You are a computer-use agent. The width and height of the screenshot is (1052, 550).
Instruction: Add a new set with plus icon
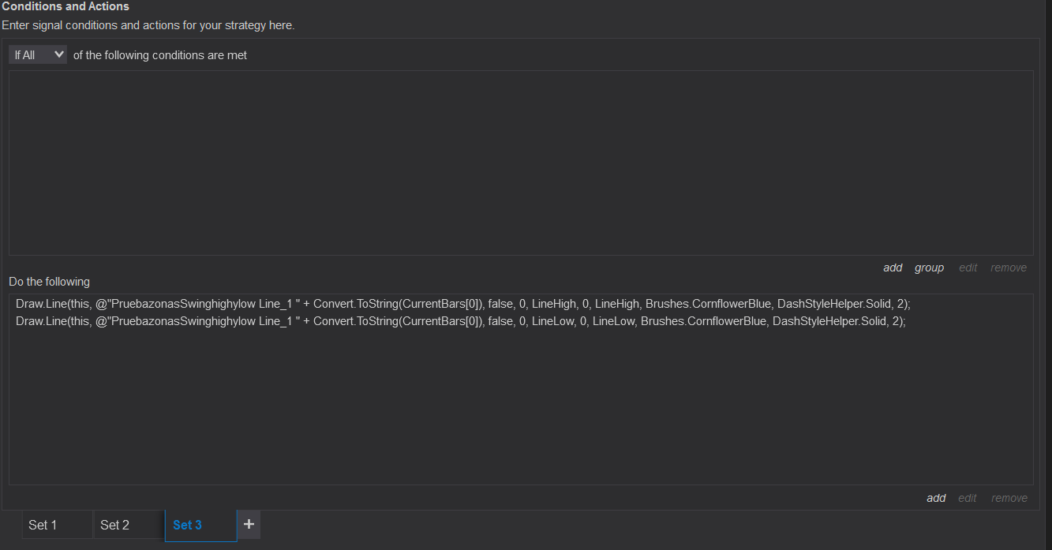pos(249,525)
